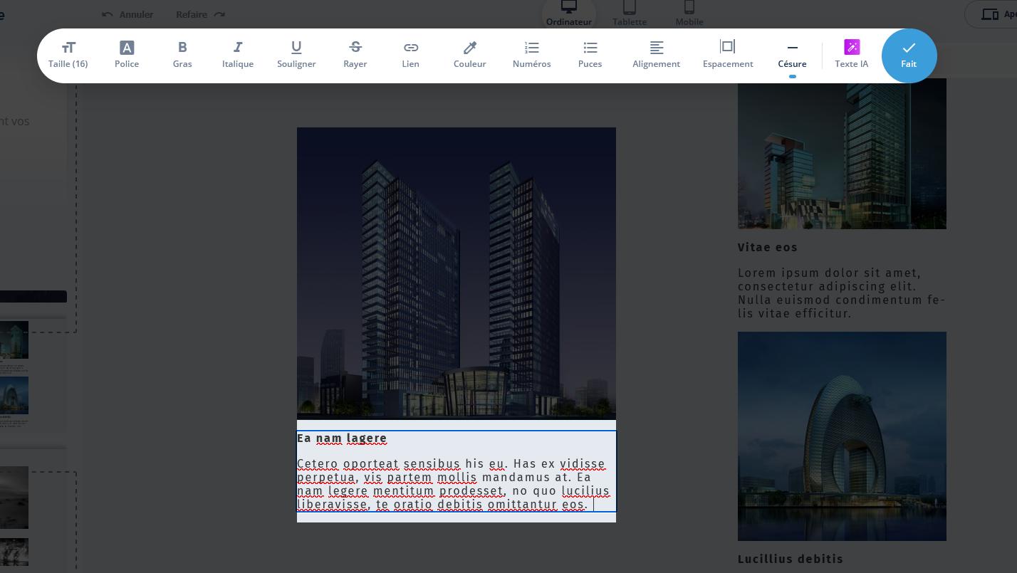Click Annuler to undo
1017x573 pixels.
127,14
